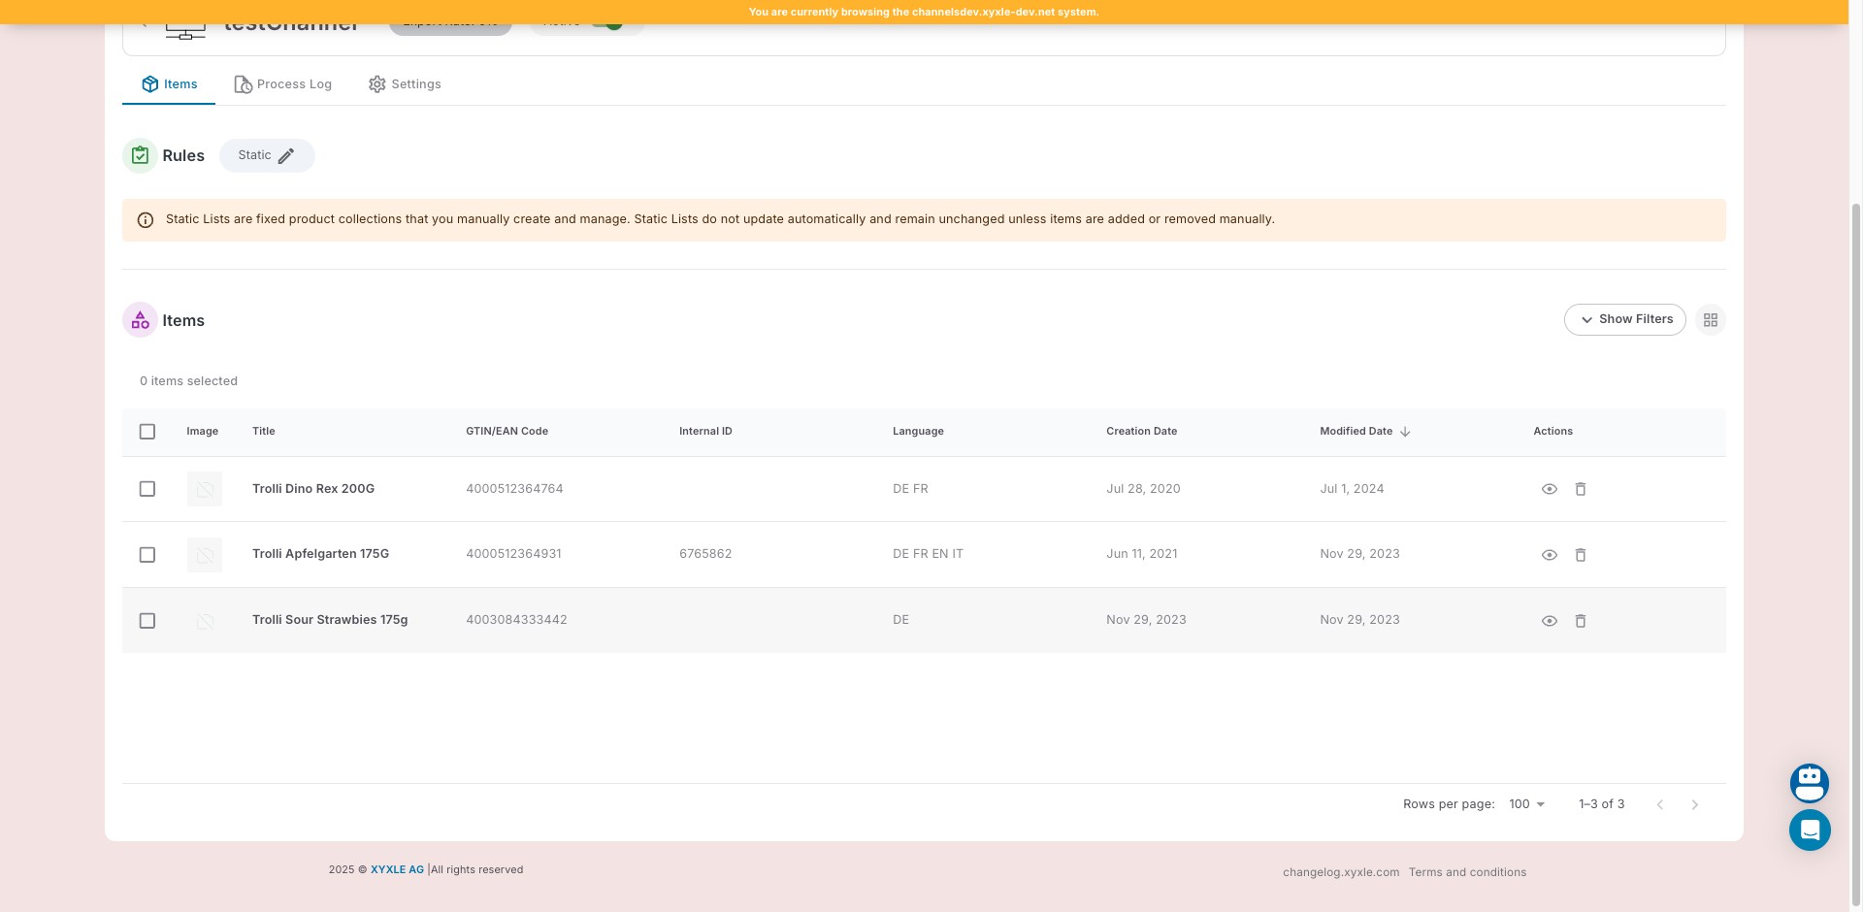Delete the Trolli Dino Rex 200G item
Image resolution: width=1863 pixels, height=912 pixels.
[x=1580, y=489]
